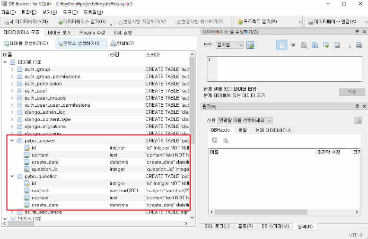Select the text document view icon in cell editor
Viewport: 368px width, 239px height.
coord(281,45)
